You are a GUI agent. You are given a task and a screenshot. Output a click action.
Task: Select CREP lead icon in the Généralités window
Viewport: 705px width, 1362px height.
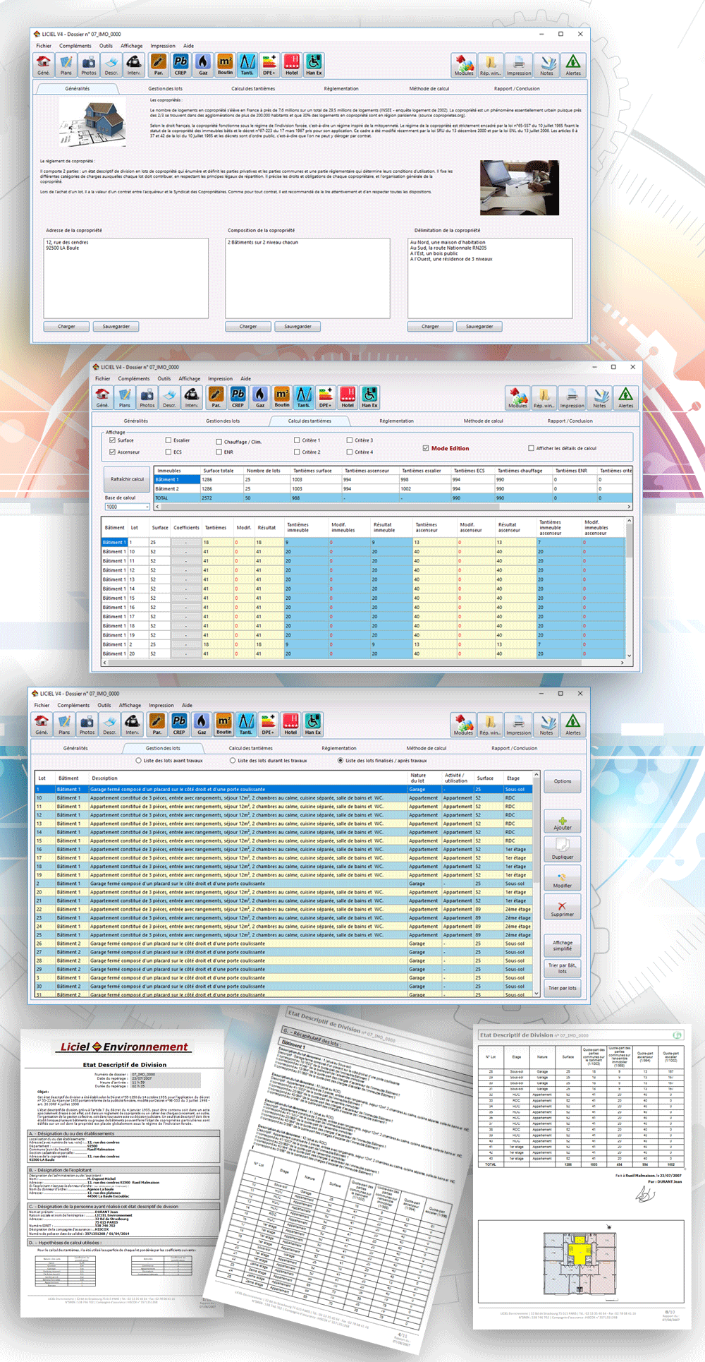(x=180, y=64)
